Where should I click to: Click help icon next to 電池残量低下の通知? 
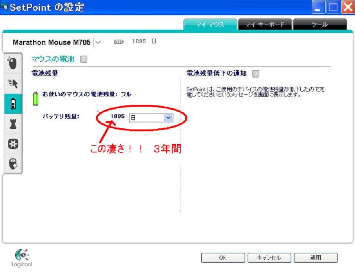[x=255, y=74]
